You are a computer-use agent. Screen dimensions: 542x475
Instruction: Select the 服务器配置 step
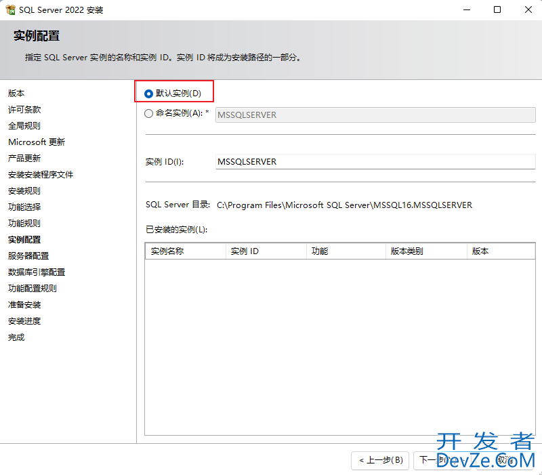(x=28, y=256)
